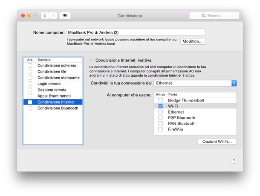Check the Ethernet port checkbox

[160, 112]
